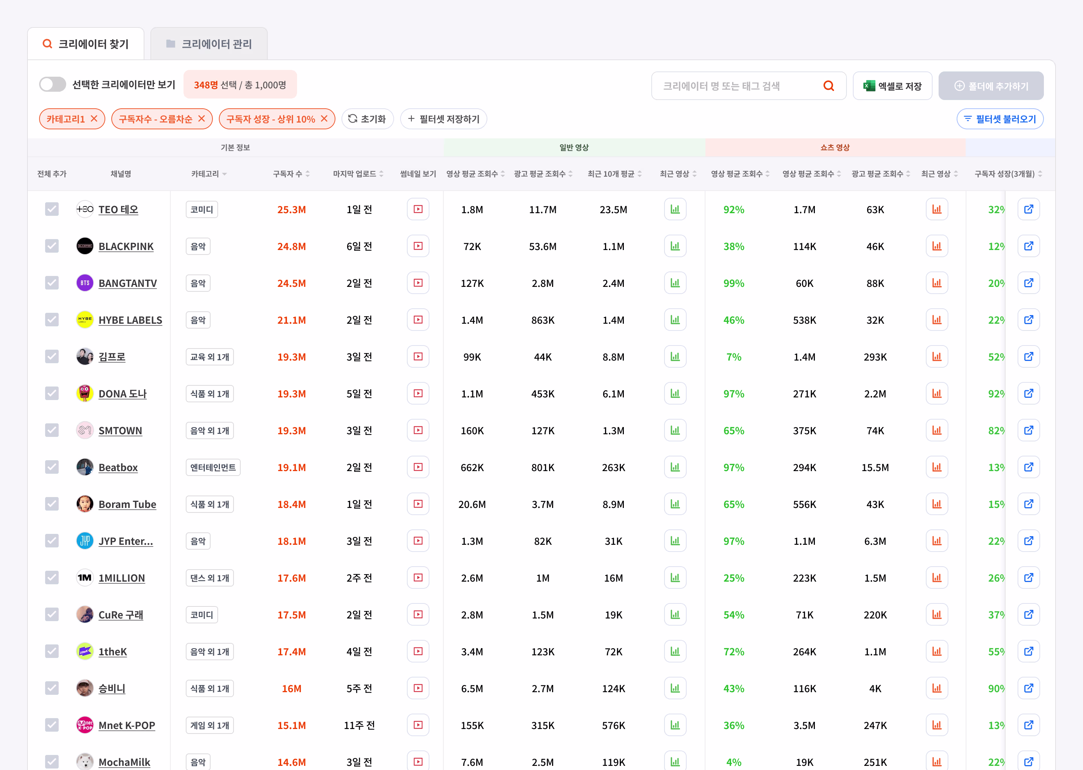Open BANGTANTV shorts recent video chart icon
The image size is (1083, 770).
936,283
